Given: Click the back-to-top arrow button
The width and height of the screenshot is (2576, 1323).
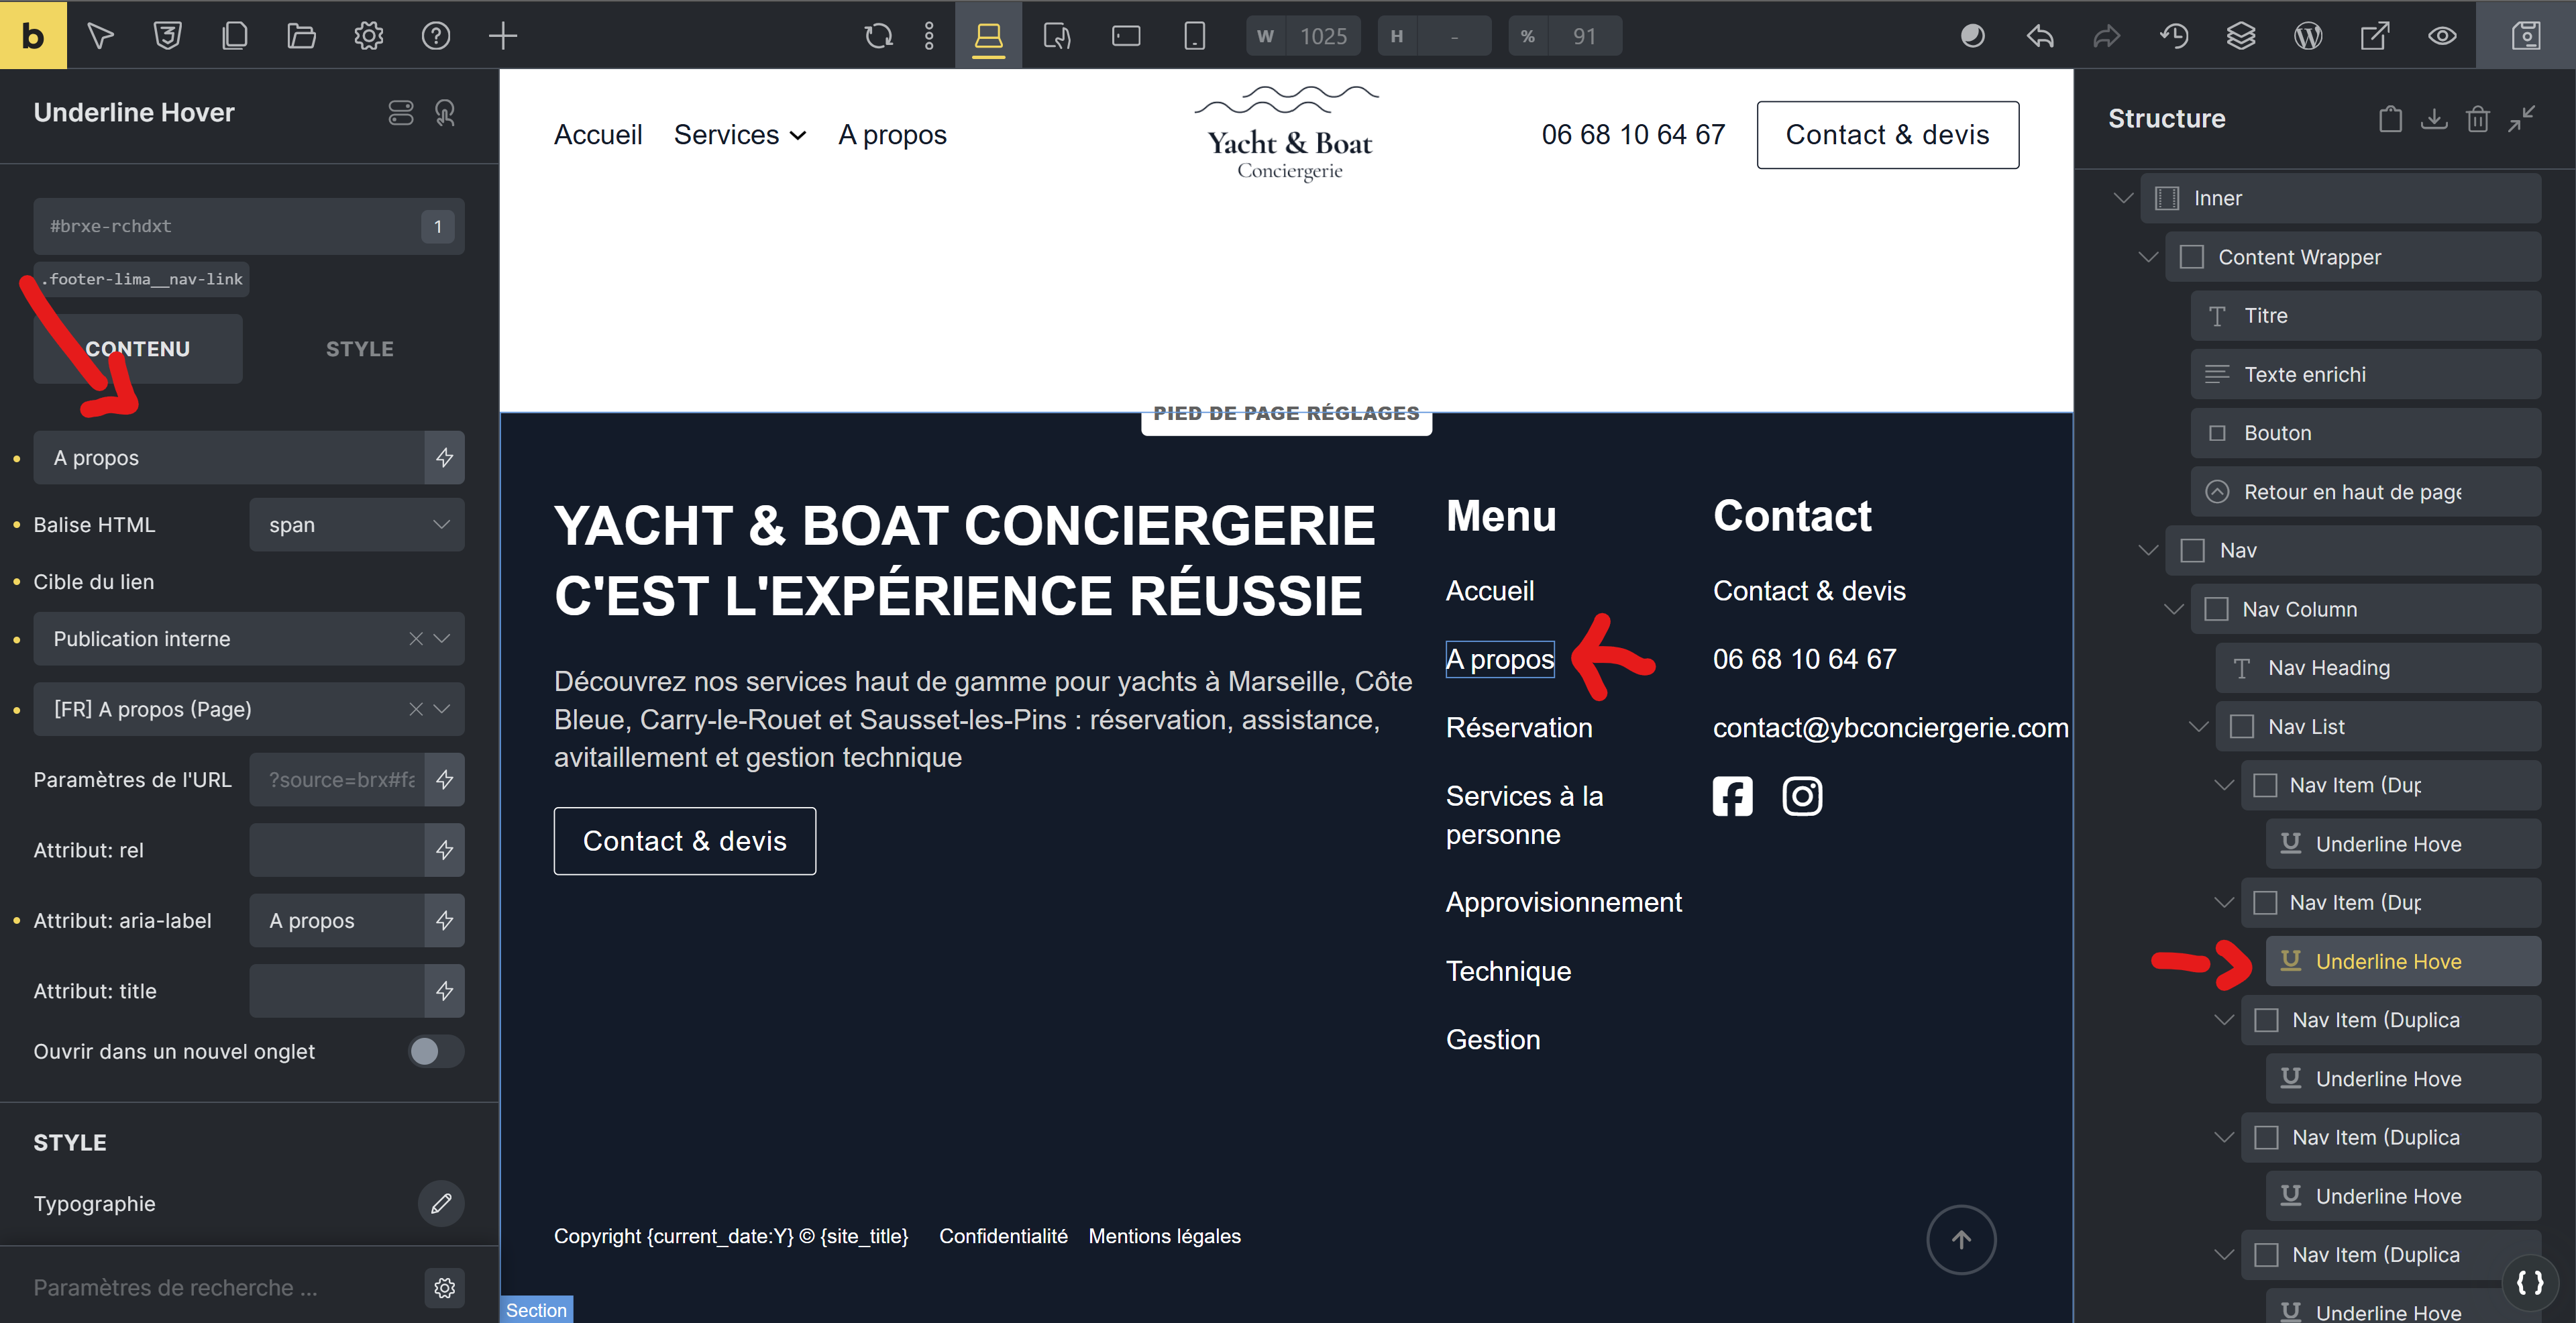Looking at the screenshot, I should tap(1962, 1240).
